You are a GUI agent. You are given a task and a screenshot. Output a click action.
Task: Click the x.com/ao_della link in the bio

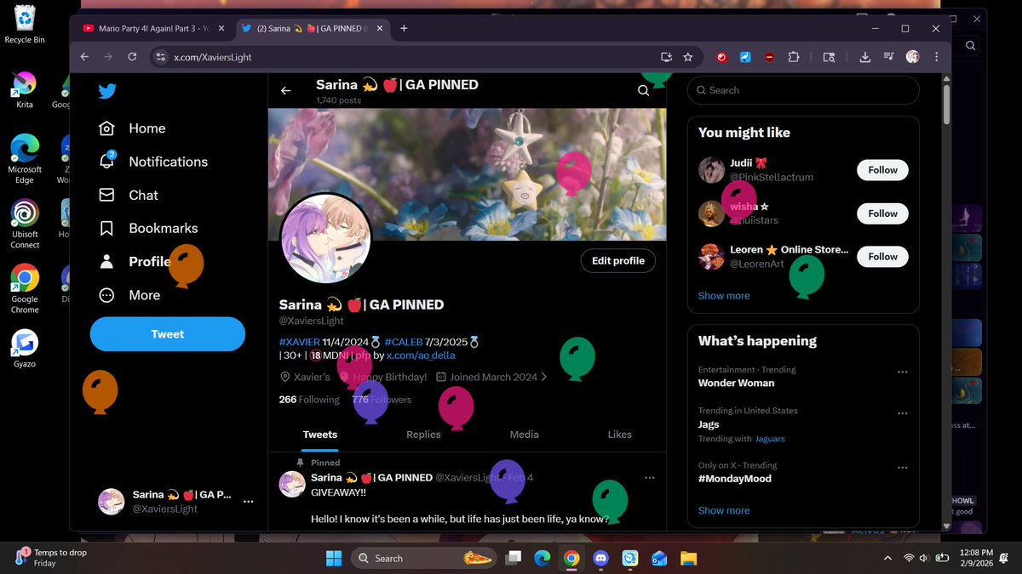point(421,355)
